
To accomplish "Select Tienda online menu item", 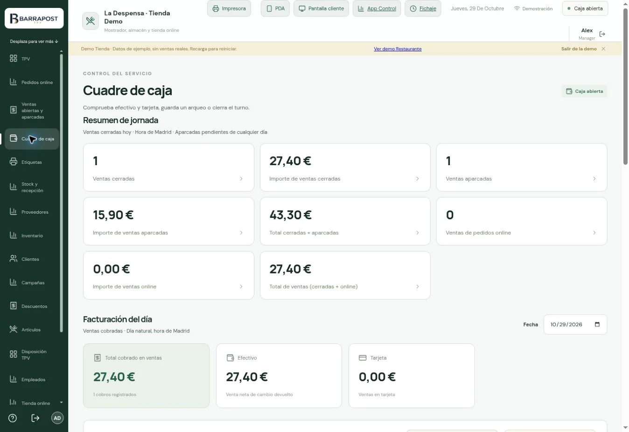I will (x=35, y=403).
